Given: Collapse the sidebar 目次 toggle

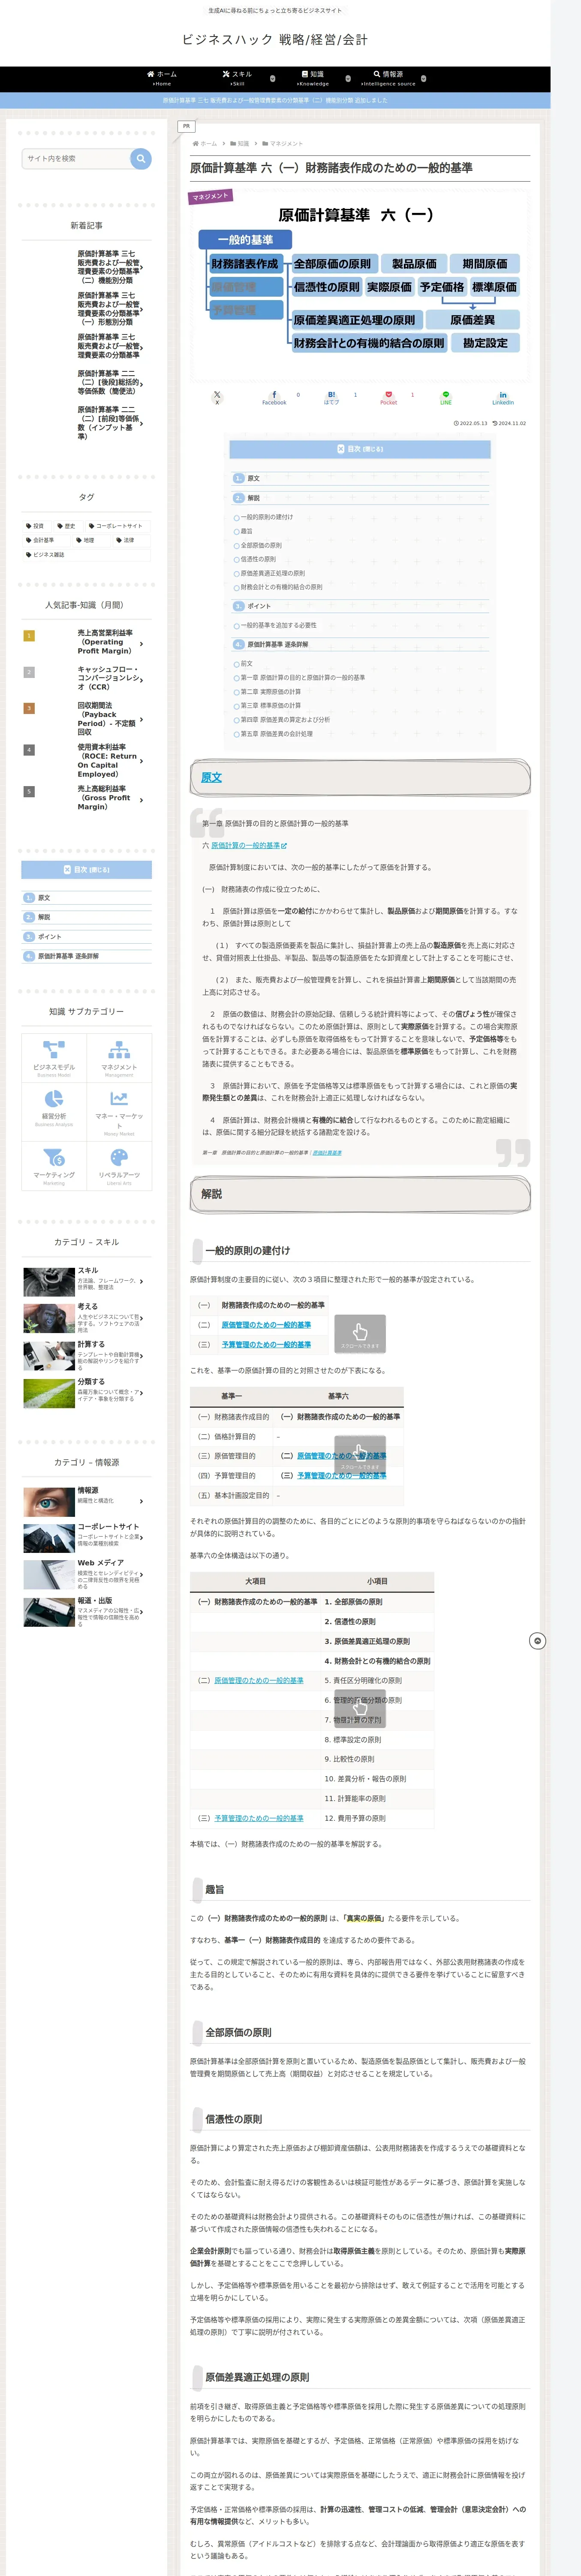Looking at the screenshot, I should coord(87,870).
